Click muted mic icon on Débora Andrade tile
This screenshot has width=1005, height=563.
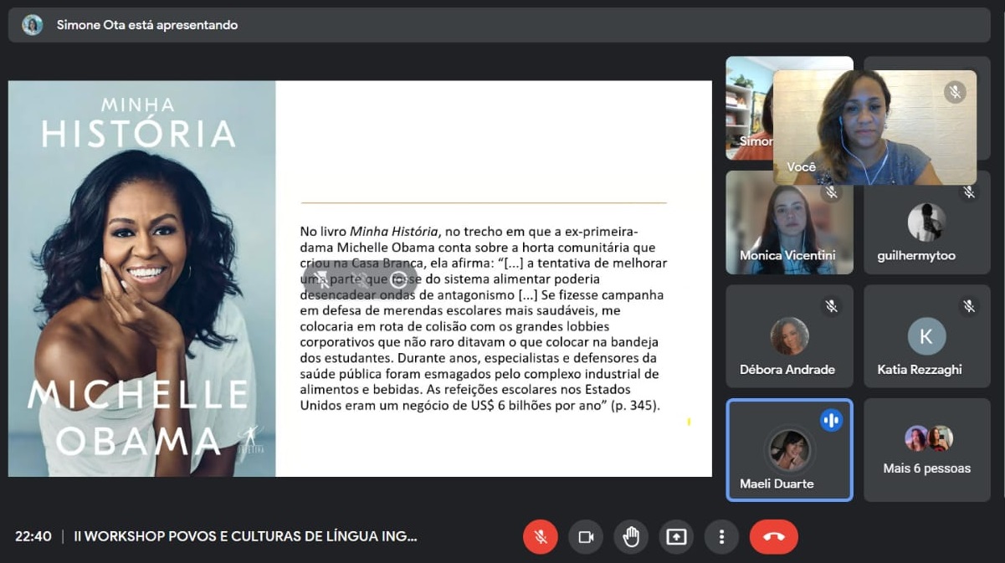pyautogui.click(x=831, y=306)
